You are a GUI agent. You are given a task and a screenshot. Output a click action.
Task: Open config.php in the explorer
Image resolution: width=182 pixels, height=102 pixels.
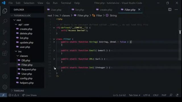click(x=26, y=78)
